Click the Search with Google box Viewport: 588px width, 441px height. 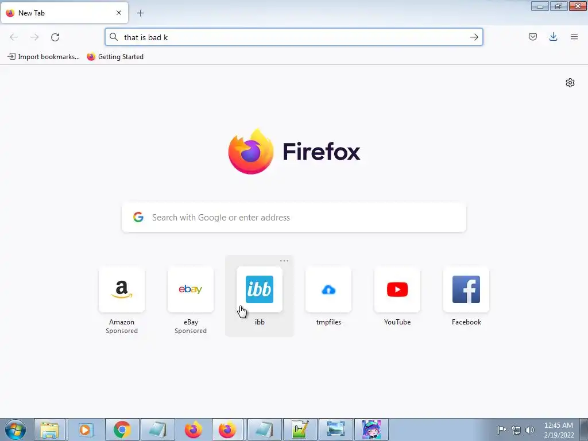tap(294, 218)
